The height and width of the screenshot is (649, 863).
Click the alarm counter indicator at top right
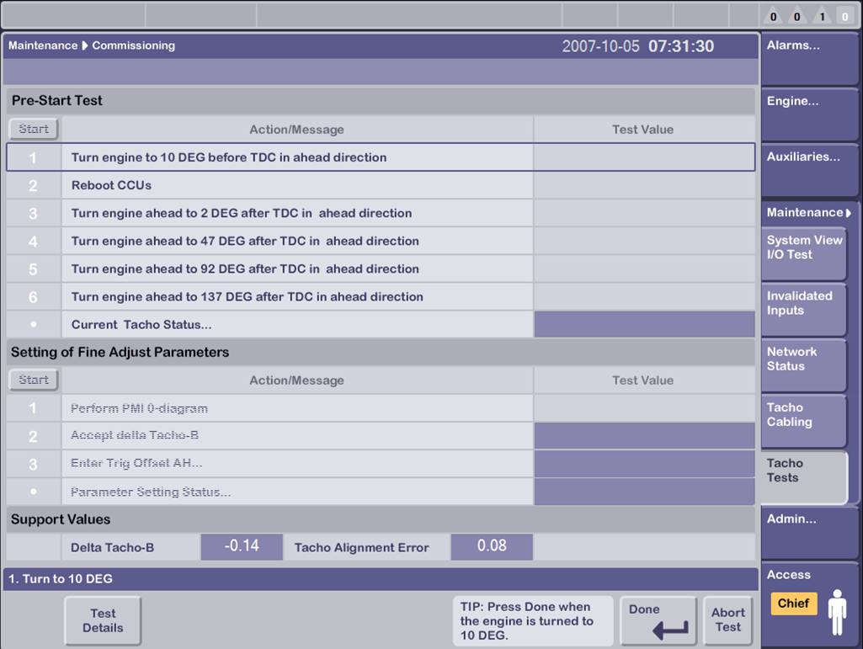click(809, 15)
